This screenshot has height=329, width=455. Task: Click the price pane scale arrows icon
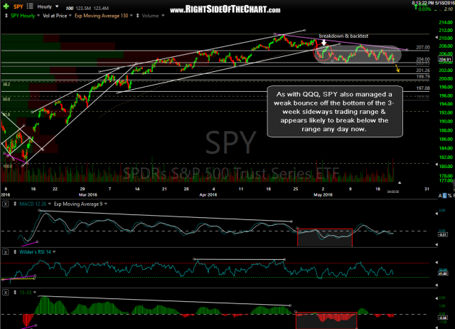coord(6,16)
